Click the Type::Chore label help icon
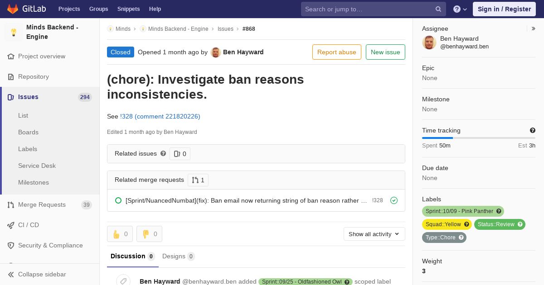This screenshot has width=544, height=285. (x=461, y=237)
